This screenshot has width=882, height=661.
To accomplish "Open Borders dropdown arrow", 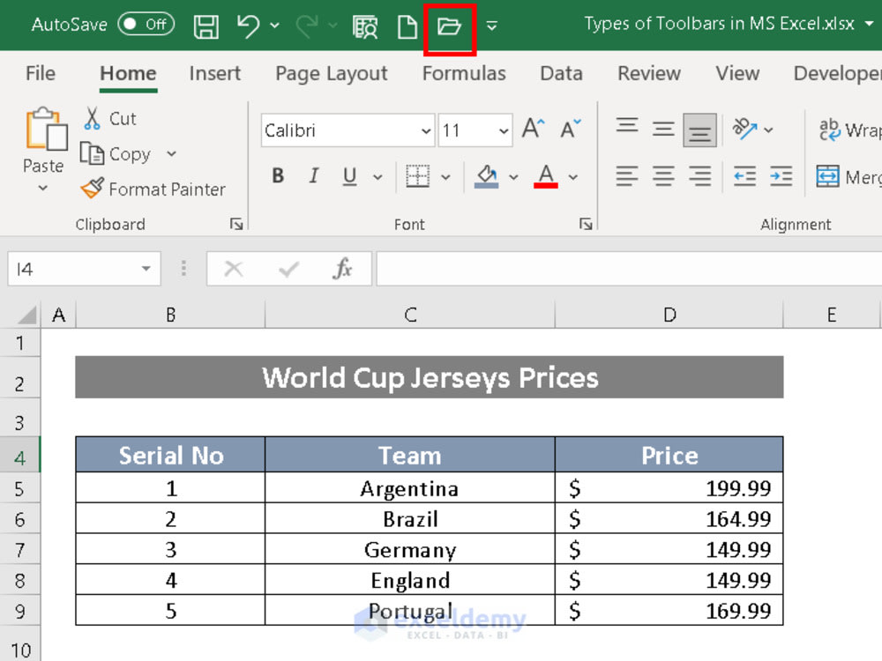I will pos(445,177).
